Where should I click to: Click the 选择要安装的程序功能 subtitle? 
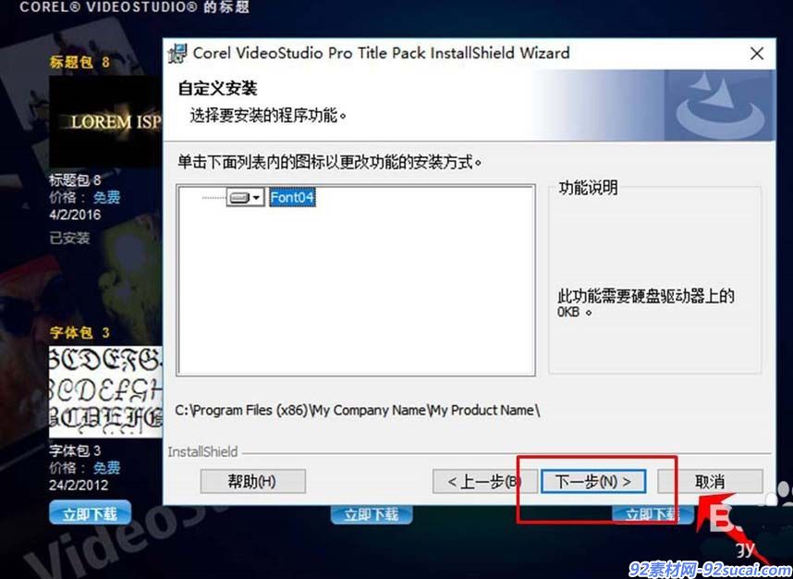pyautogui.click(x=268, y=116)
